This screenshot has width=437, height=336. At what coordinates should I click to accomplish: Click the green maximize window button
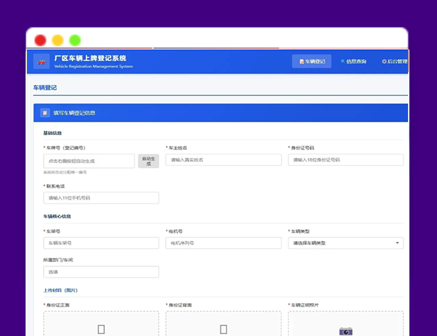click(x=75, y=40)
